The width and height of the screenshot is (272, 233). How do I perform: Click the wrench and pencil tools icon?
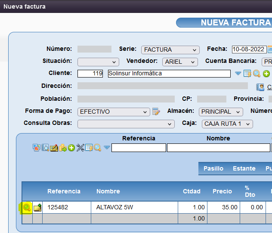pos(80,148)
